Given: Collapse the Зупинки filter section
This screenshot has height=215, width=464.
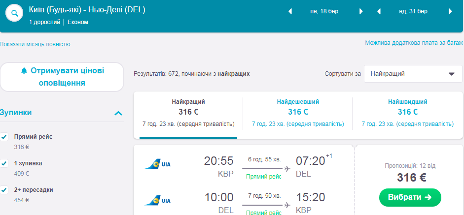Looking at the screenshot, I should pyautogui.click(x=118, y=113).
